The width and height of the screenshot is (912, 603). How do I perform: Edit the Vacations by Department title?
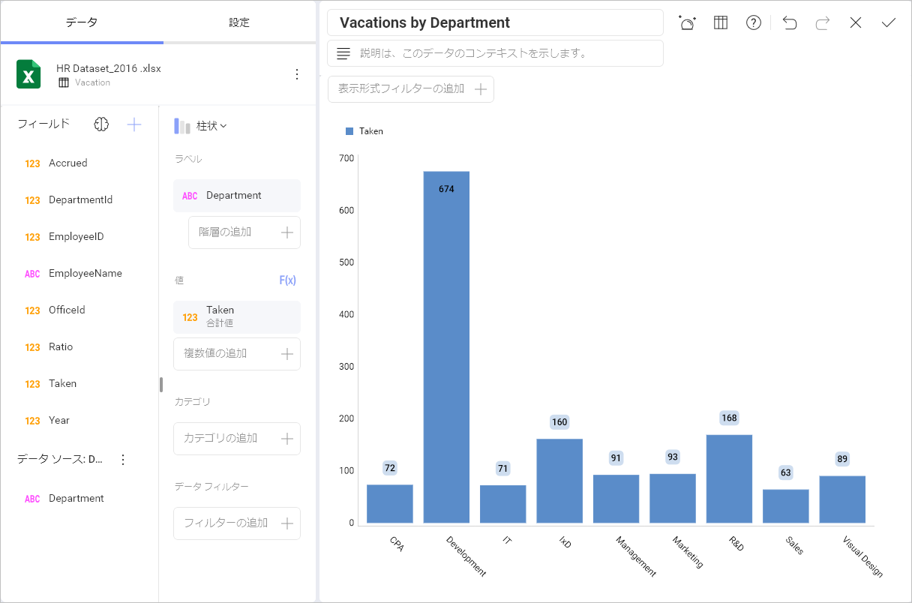coord(495,22)
